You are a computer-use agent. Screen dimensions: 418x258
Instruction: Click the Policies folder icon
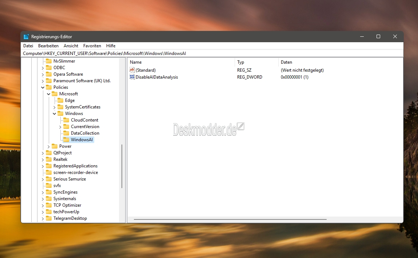[49, 87]
